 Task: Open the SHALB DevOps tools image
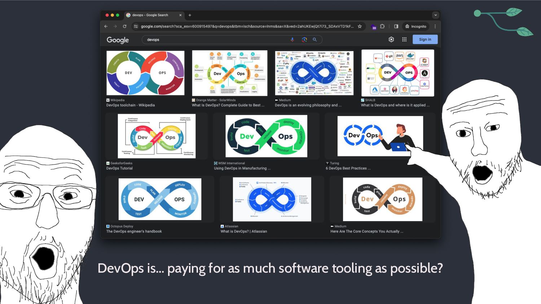(397, 73)
